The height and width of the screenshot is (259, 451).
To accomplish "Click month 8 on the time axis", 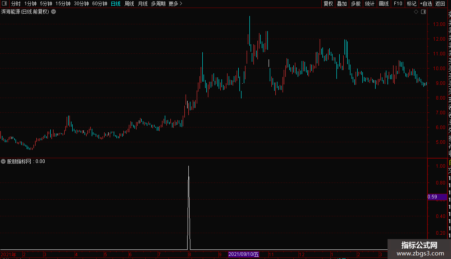I will [x=190, y=254].
